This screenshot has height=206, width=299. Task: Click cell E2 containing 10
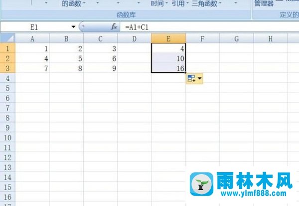coord(168,58)
